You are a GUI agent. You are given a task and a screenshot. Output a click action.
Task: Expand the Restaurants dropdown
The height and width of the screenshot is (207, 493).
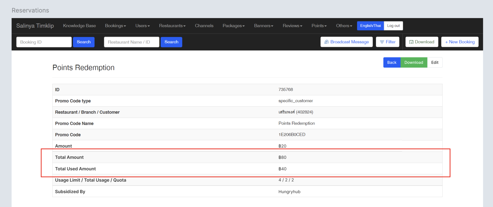172,26
